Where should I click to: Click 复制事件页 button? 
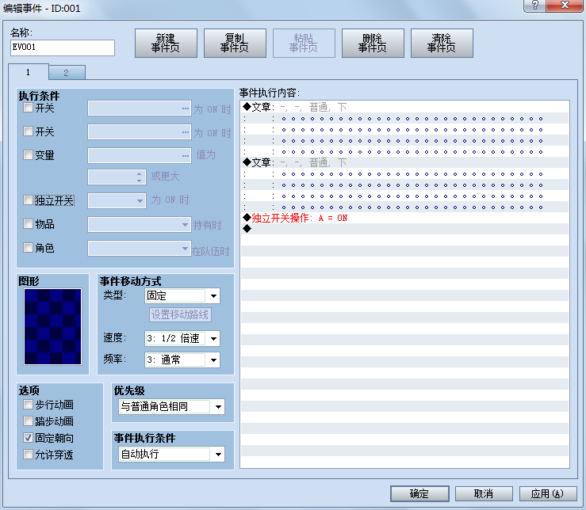235,43
